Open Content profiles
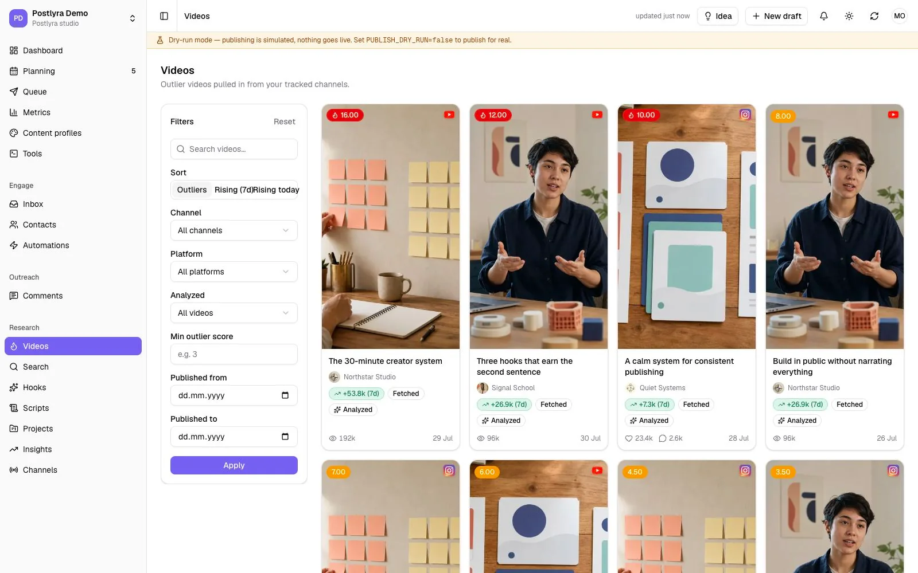The image size is (918, 573). (x=73, y=133)
